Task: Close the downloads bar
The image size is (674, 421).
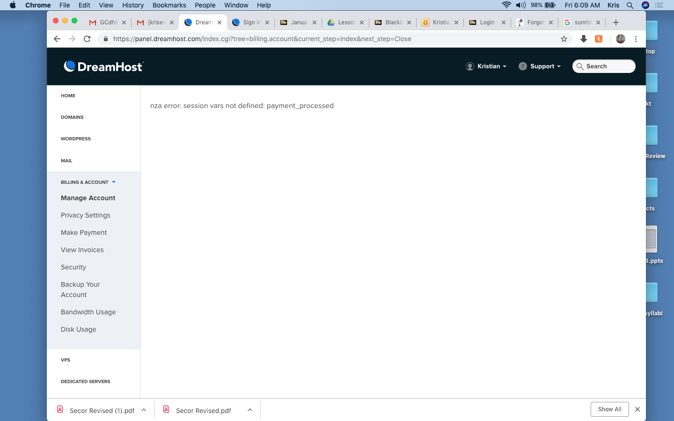Action: (x=637, y=409)
